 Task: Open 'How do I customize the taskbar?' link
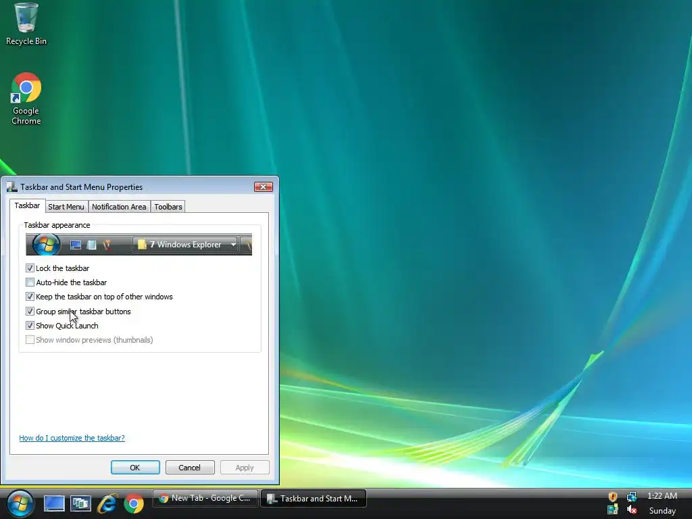72,438
